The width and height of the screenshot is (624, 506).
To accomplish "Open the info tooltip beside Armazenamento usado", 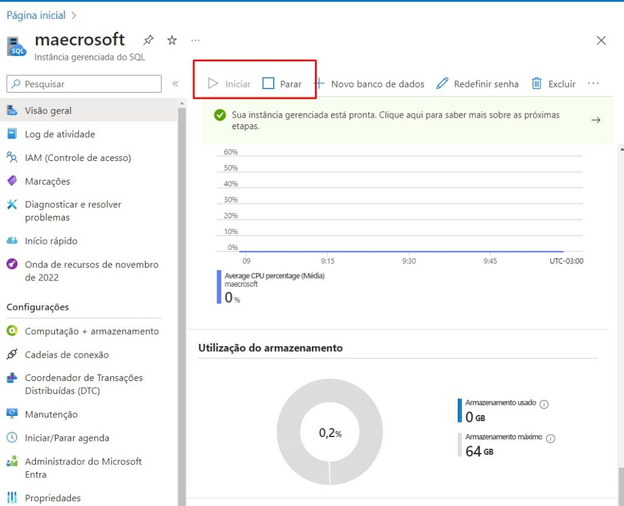I will pyautogui.click(x=543, y=404).
